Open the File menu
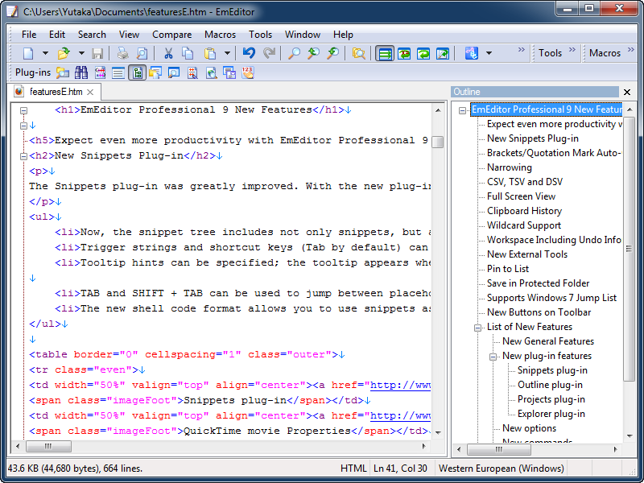 coord(29,35)
